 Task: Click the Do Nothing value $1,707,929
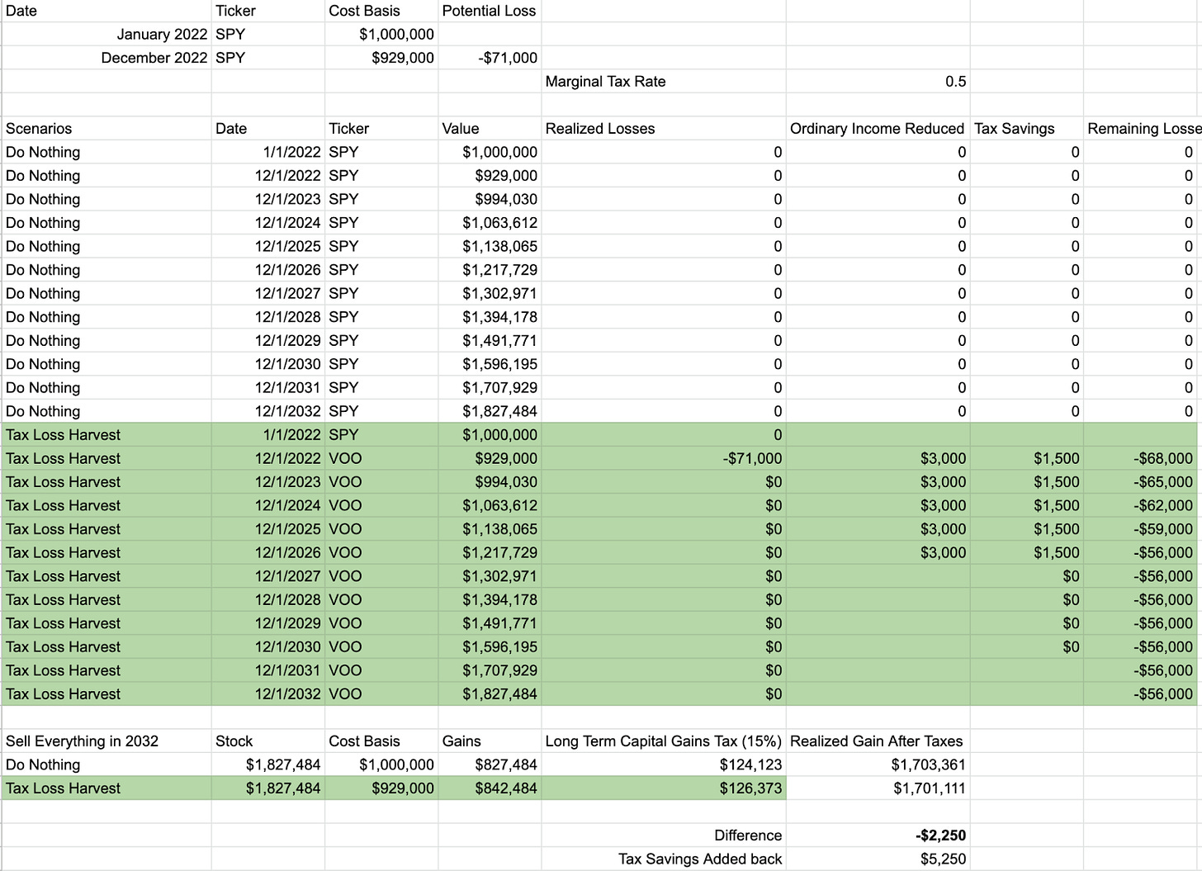click(x=490, y=388)
